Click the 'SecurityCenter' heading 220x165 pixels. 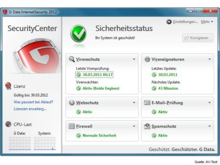point(32,28)
